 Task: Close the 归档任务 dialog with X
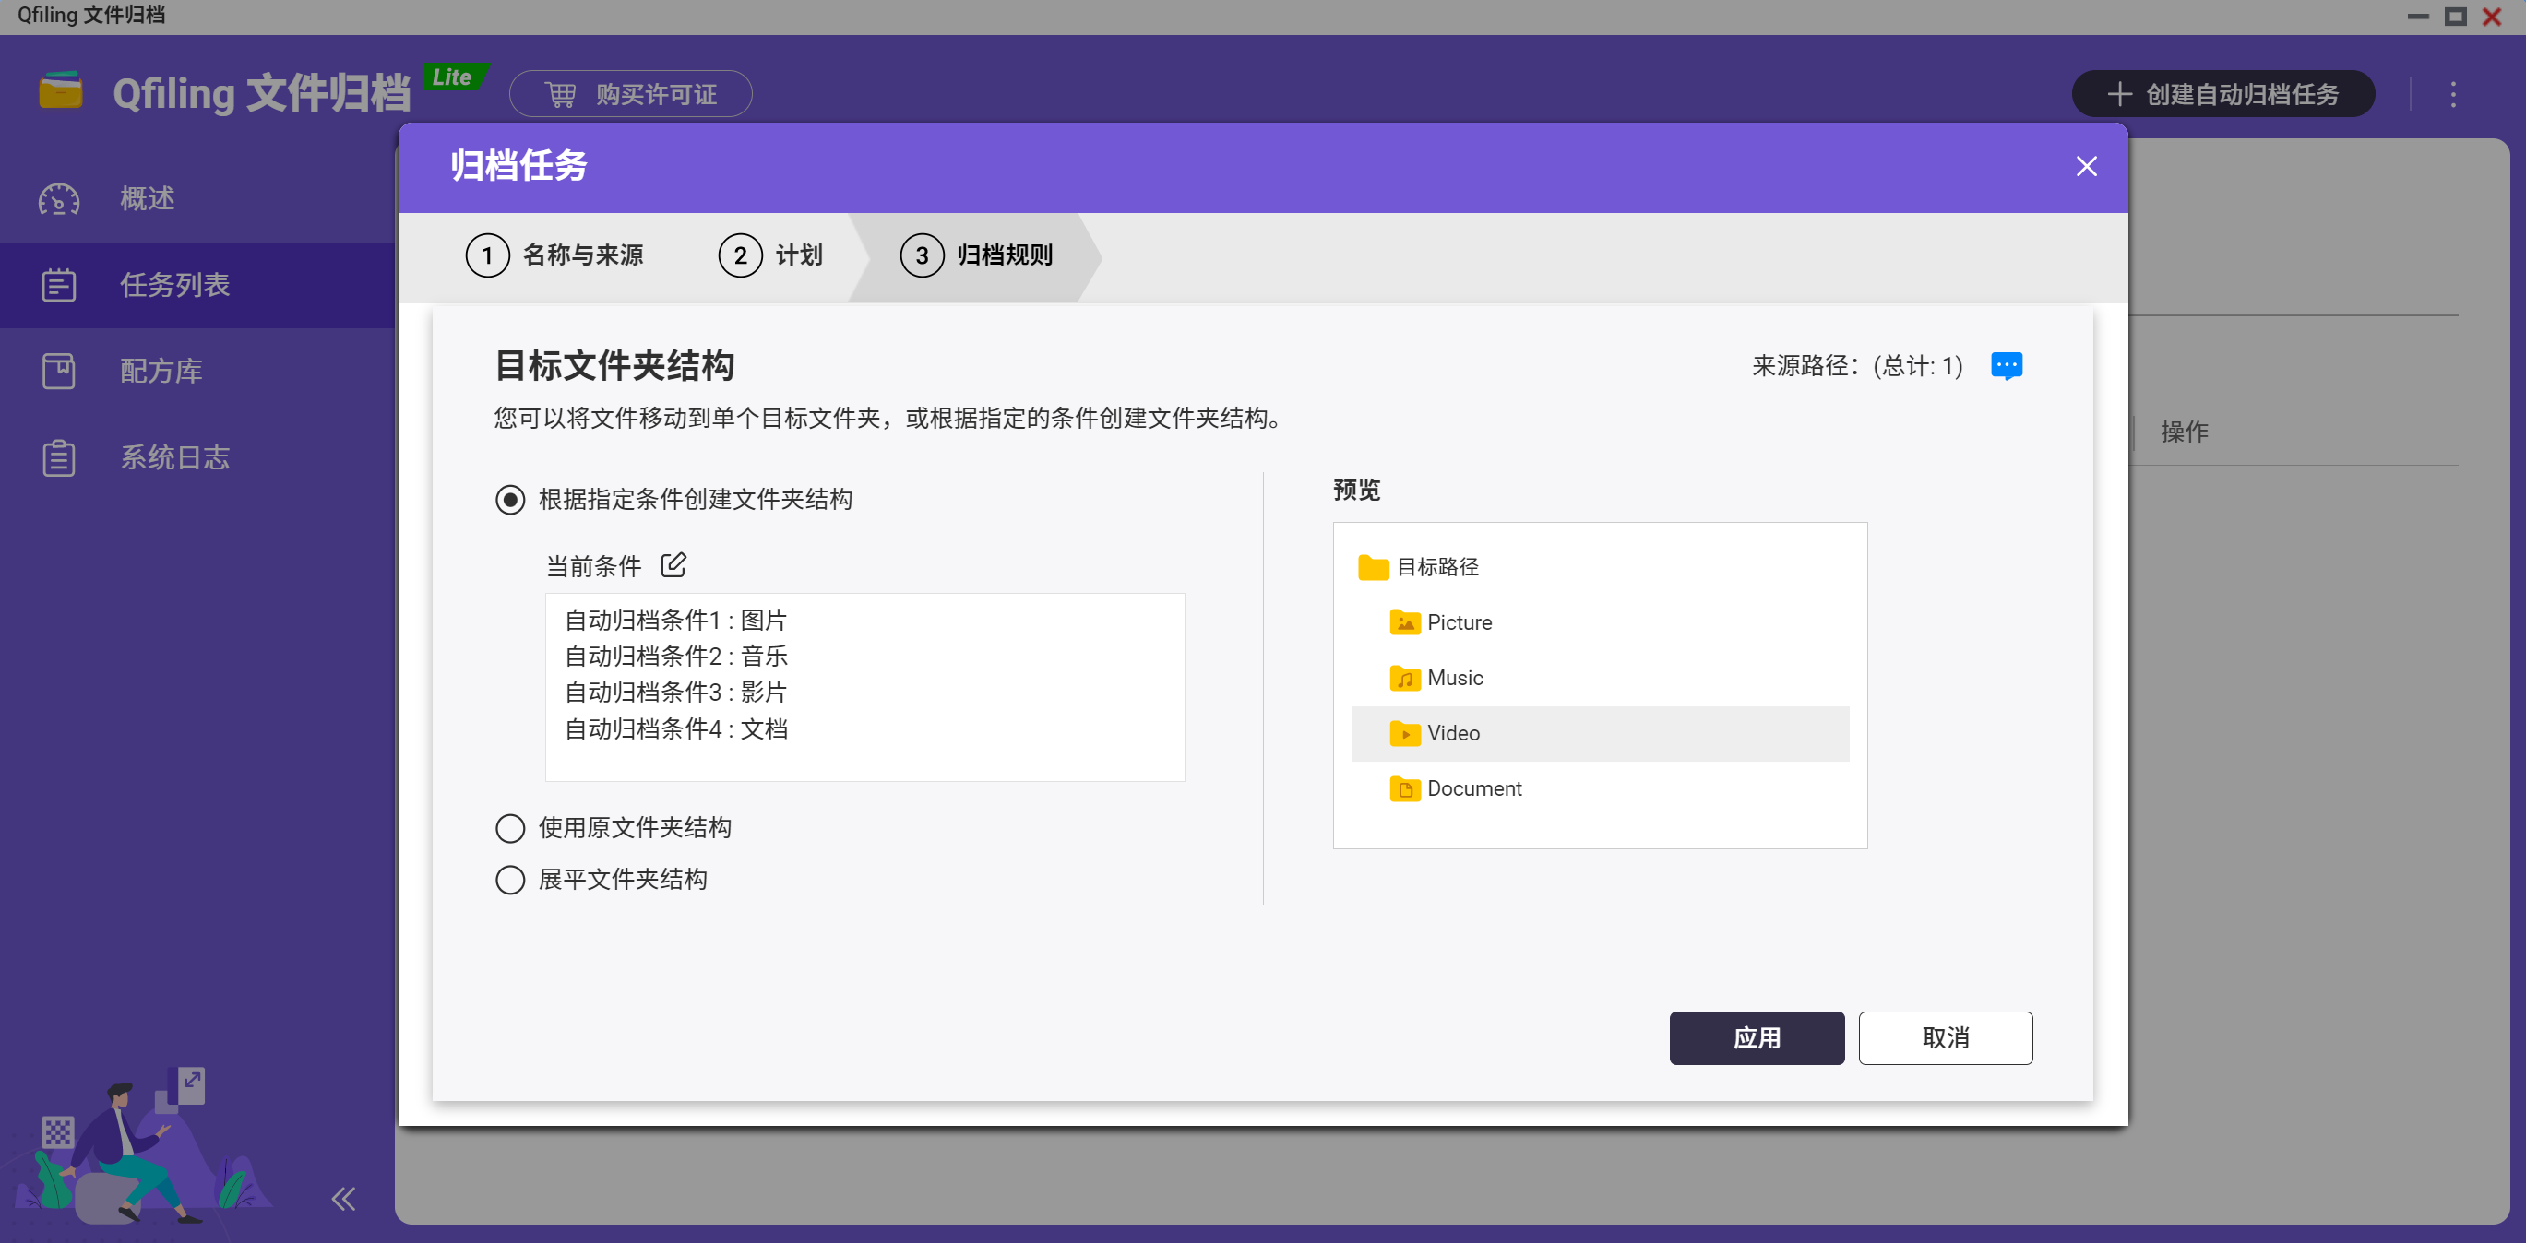pyautogui.click(x=2086, y=167)
